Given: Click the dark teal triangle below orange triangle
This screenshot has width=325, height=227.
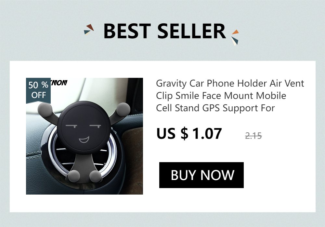Looking at the screenshot, I should [x=235, y=40].
